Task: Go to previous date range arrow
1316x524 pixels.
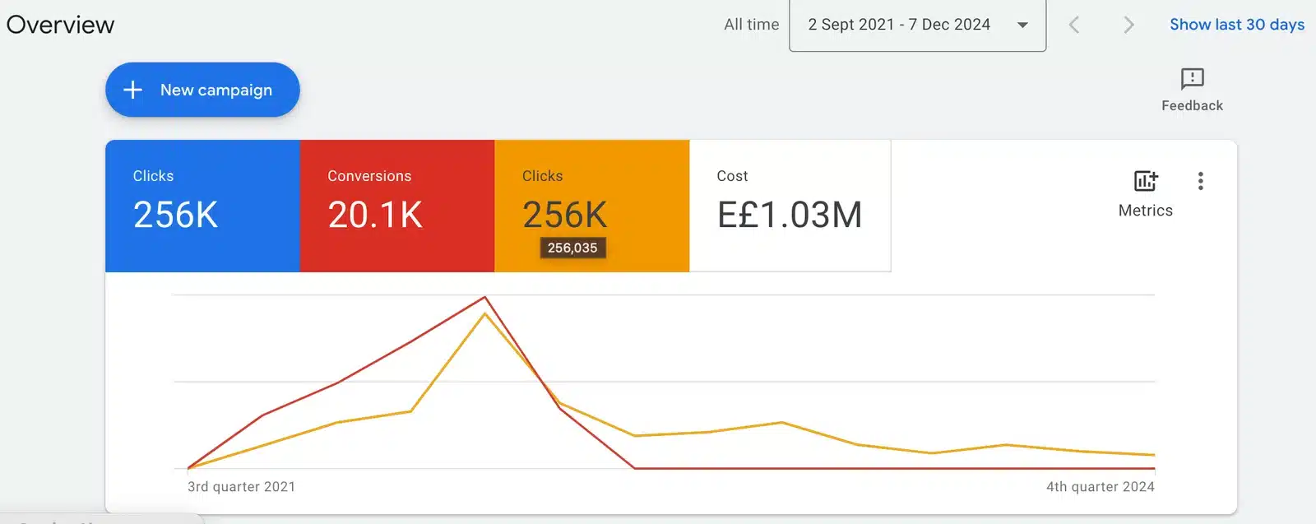Action: coord(1074,25)
